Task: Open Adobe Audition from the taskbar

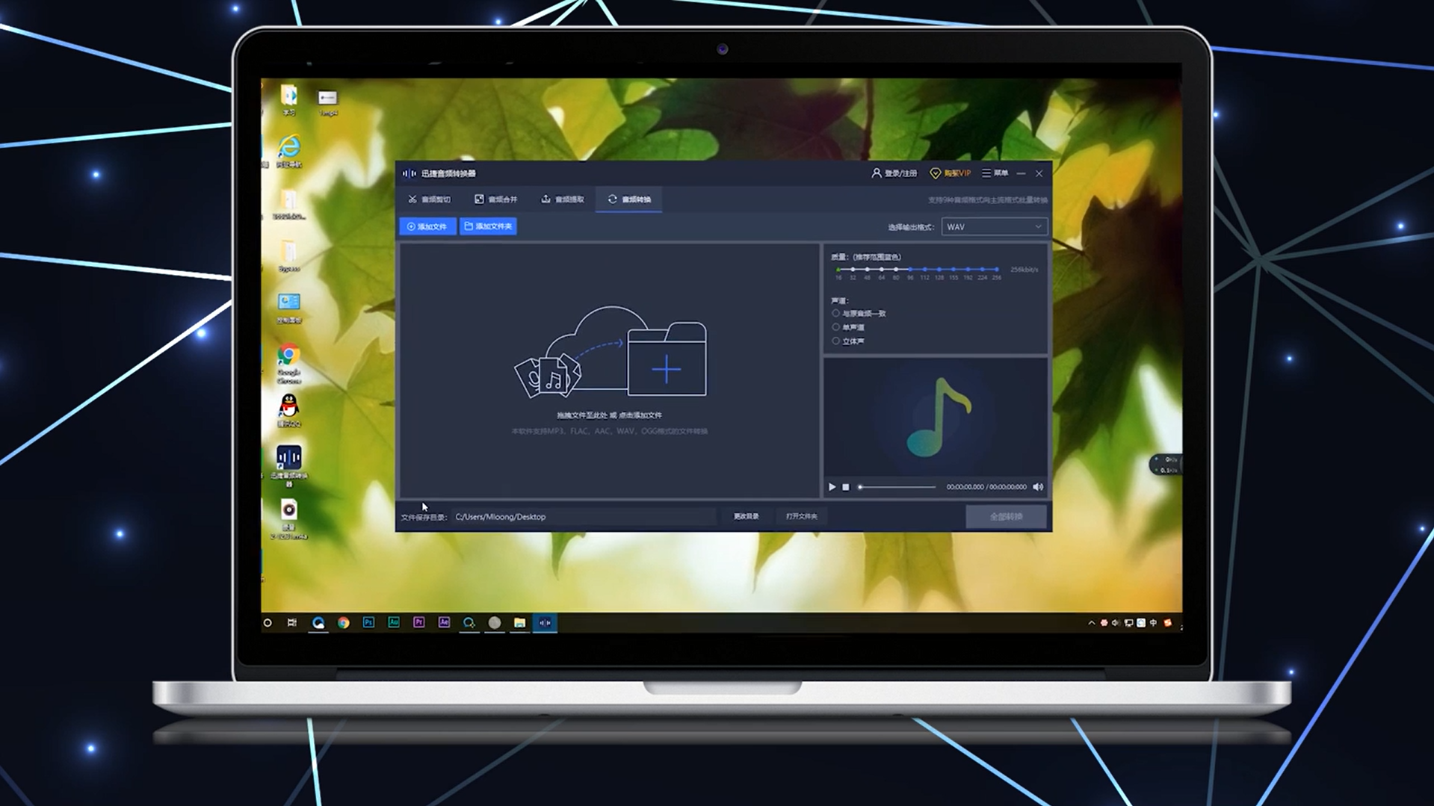Action: (394, 623)
